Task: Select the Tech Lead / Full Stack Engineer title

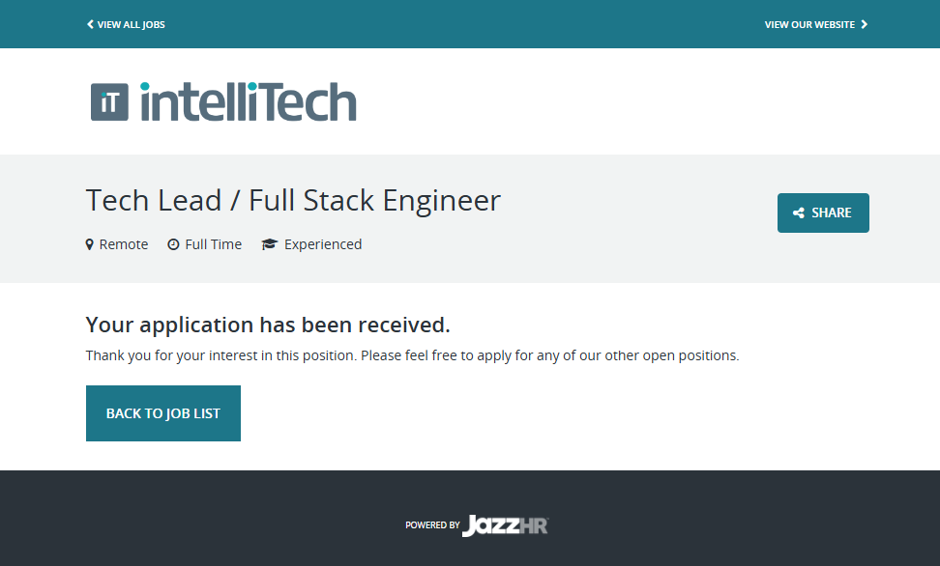Action: pos(293,200)
